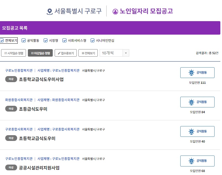This screenshot has height=175, width=222.
Task: Open the 초등학교급식도우미사업 posting
Action: (41, 79)
